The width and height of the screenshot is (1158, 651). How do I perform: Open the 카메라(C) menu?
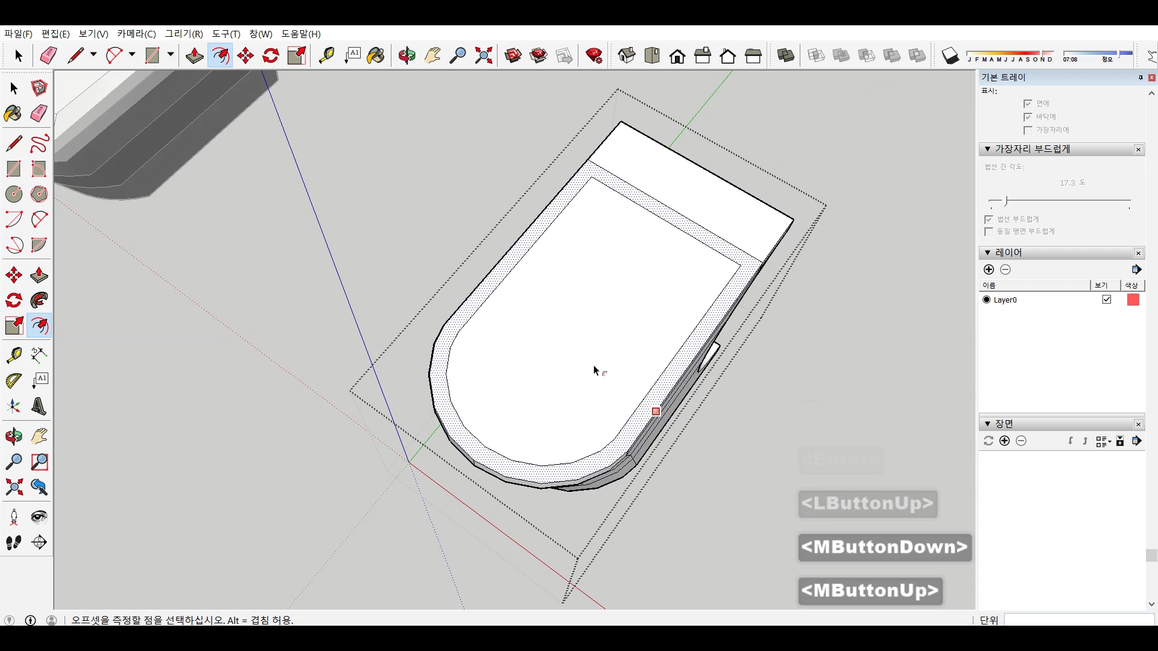point(136,34)
